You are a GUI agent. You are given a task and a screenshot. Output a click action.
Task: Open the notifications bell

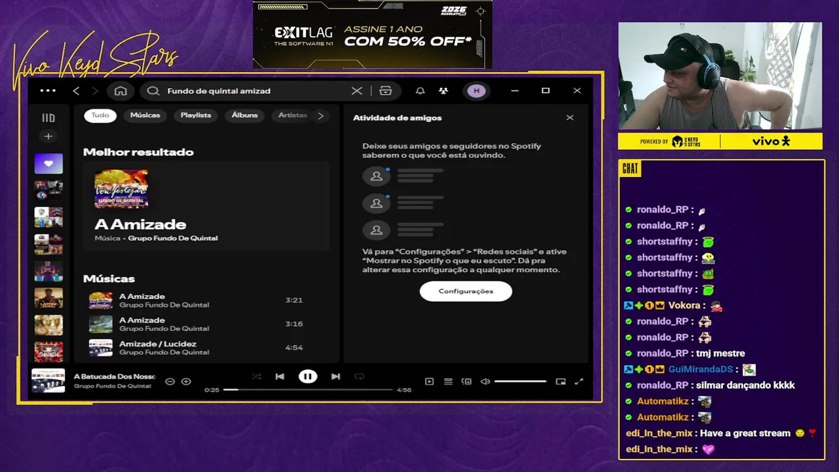coord(420,90)
